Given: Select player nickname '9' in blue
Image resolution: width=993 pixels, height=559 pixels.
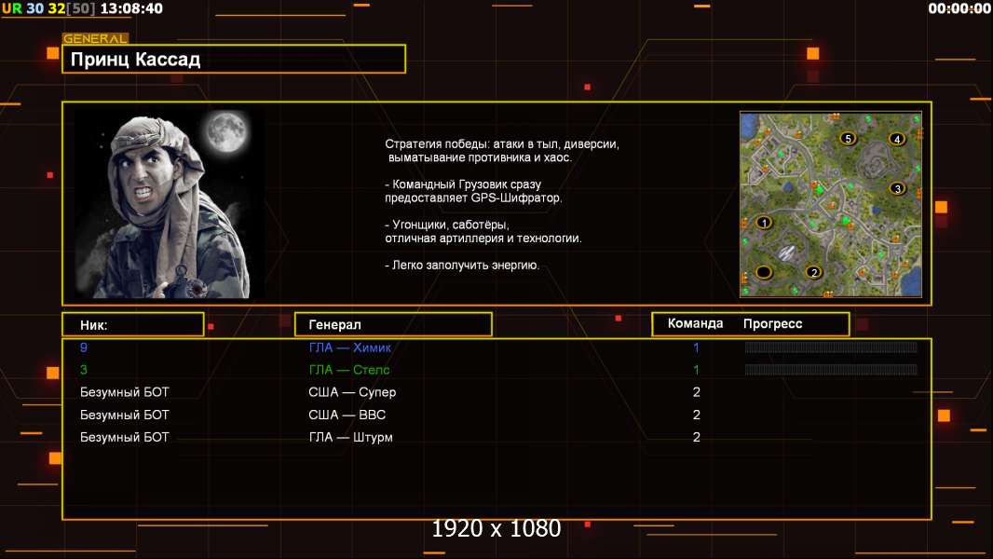Looking at the screenshot, I should tap(84, 347).
